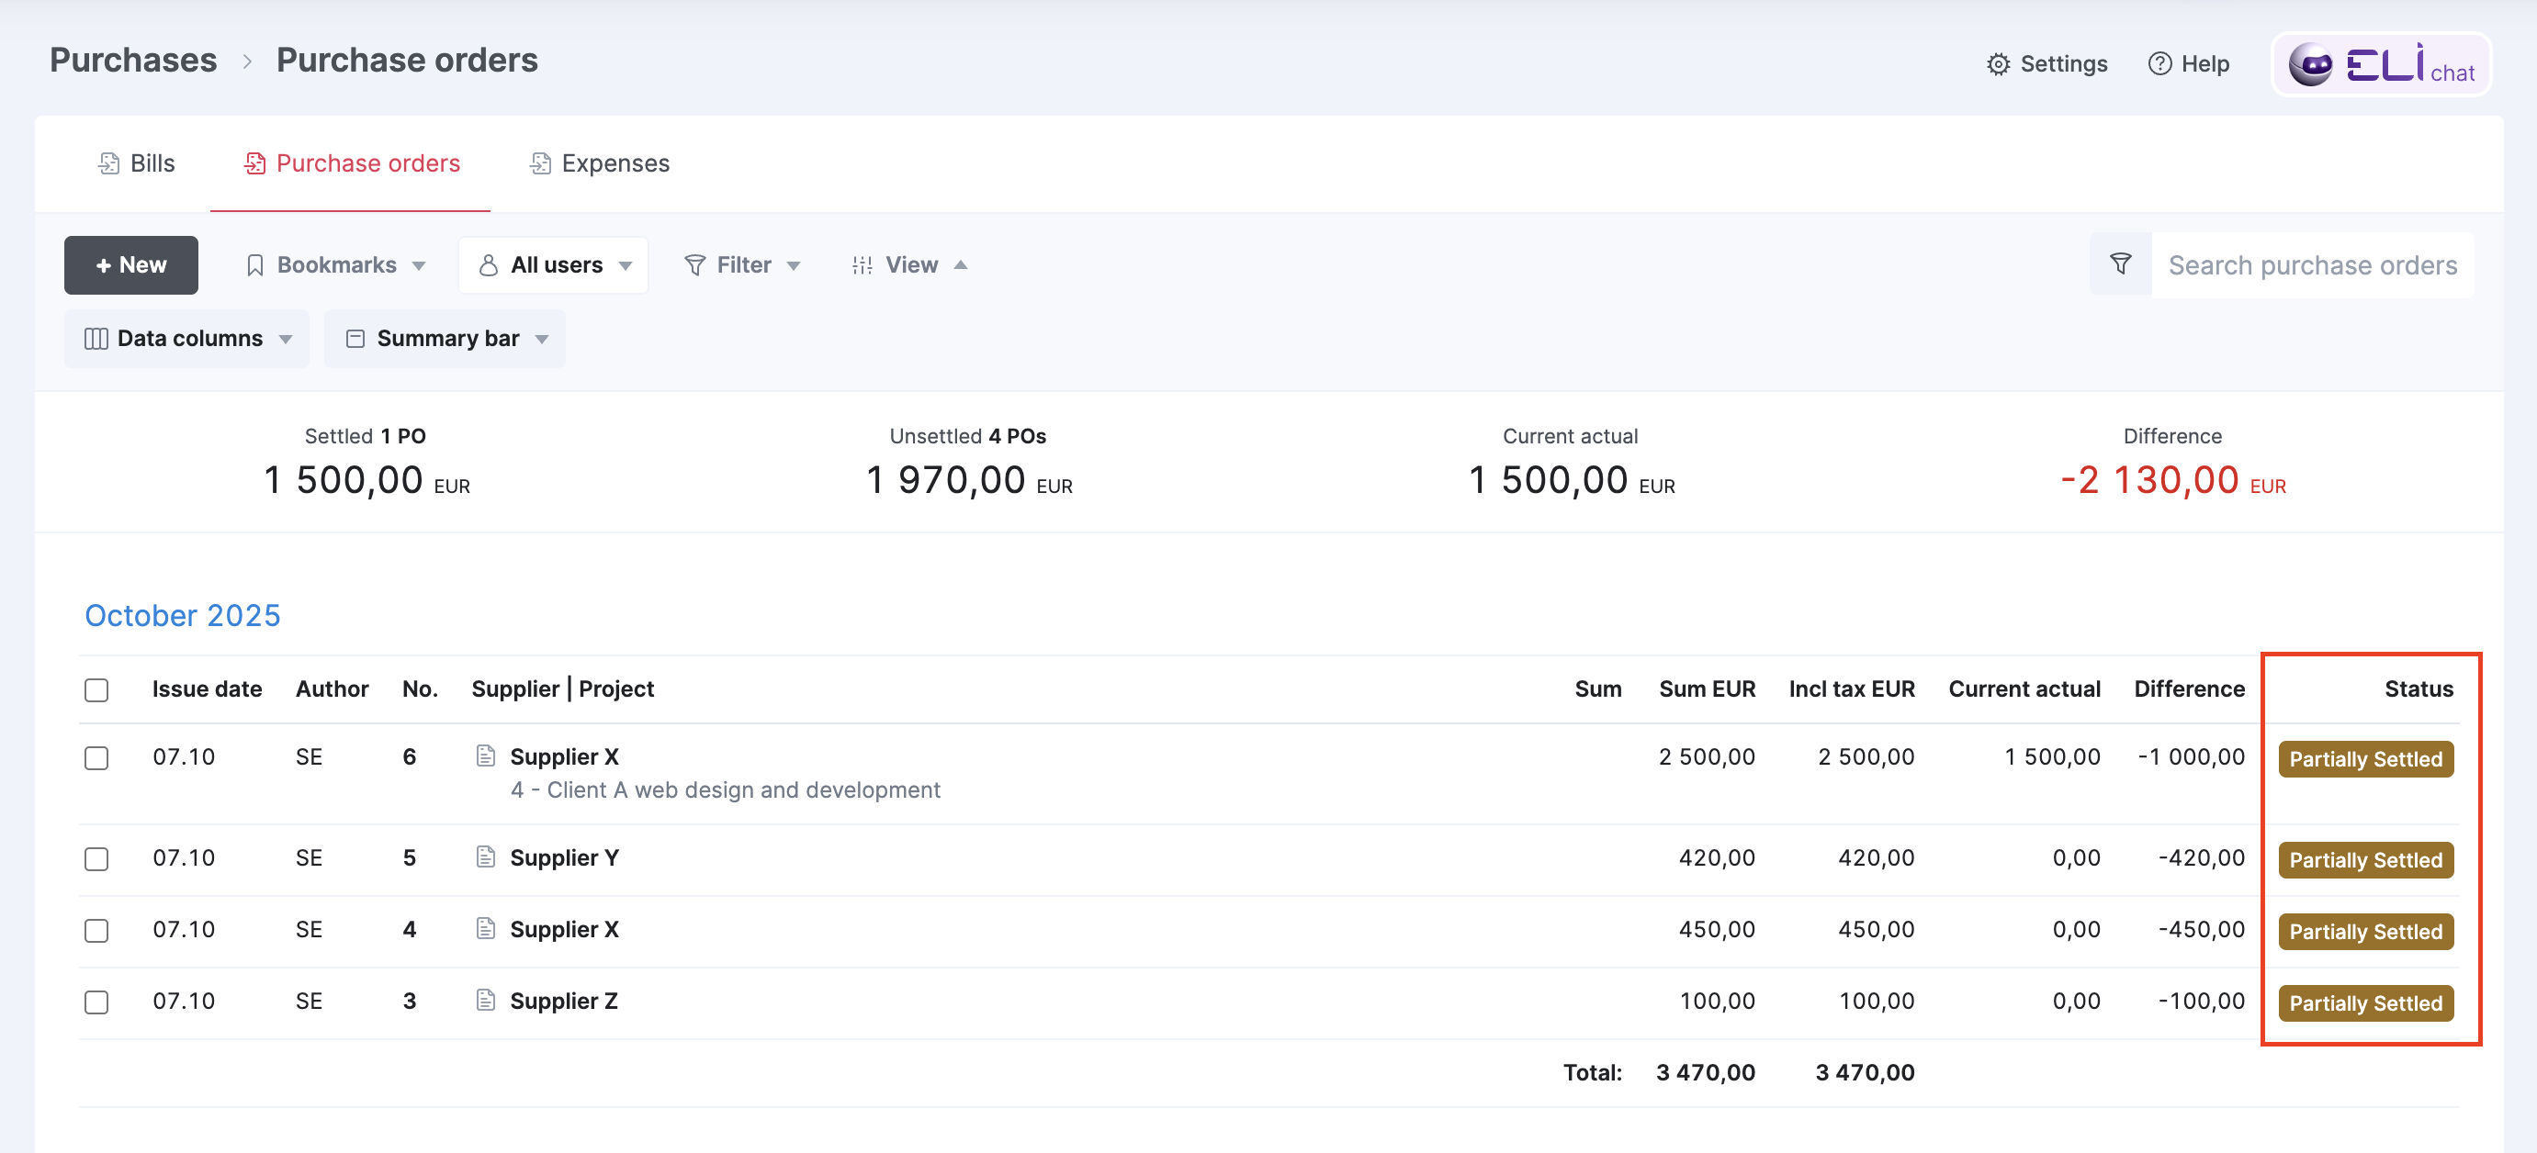The height and width of the screenshot is (1153, 2537).
Task: Switch to the Expenses tab
Action: [600, 163]
